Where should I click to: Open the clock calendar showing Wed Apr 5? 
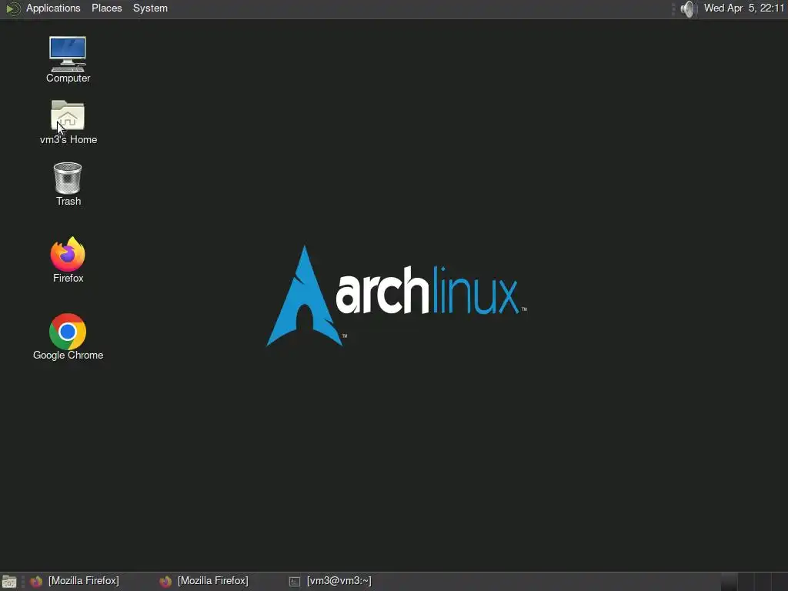[x=744, y=8]
